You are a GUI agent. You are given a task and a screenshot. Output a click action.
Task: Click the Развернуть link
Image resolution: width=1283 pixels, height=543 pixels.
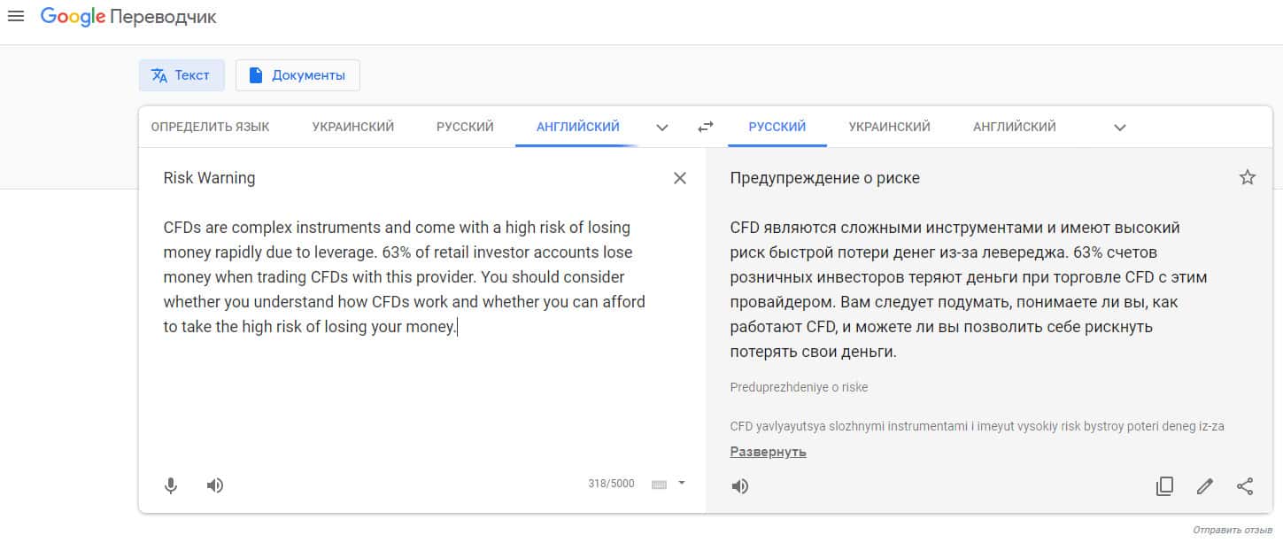pos(768,452)
